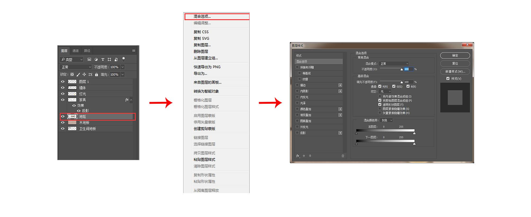Open the Layers panel menu icon
Viewport: 531px width, 217px height.
(134, 51)
